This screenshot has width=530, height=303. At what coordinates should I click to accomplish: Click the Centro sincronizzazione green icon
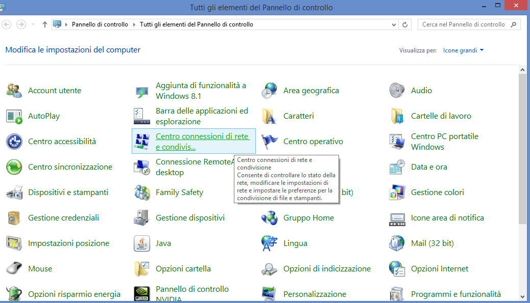[14, 167]
